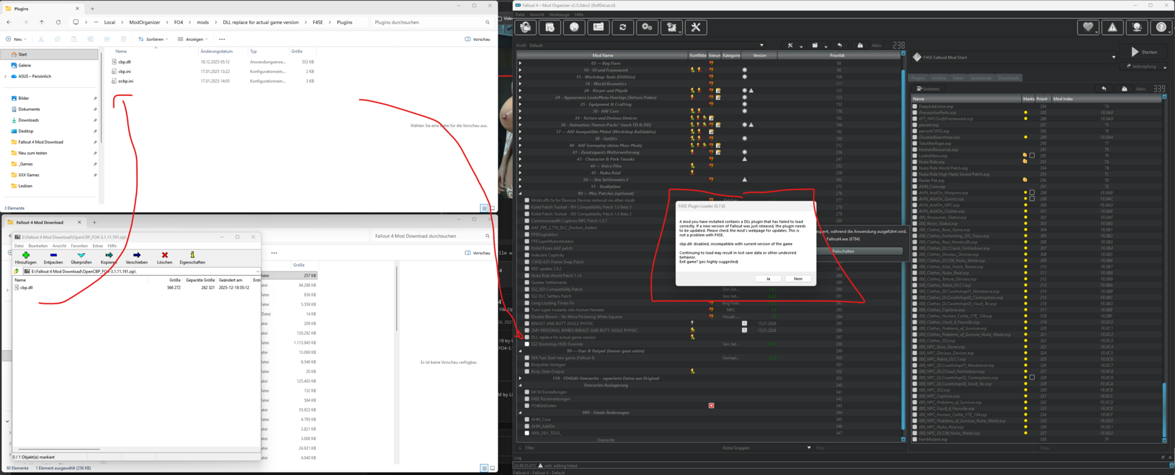The width and height of the screenshot is (1175, 475).
Task: Open Keine Gruppen dropdown below mod list
Action: (x=766, y=448)
